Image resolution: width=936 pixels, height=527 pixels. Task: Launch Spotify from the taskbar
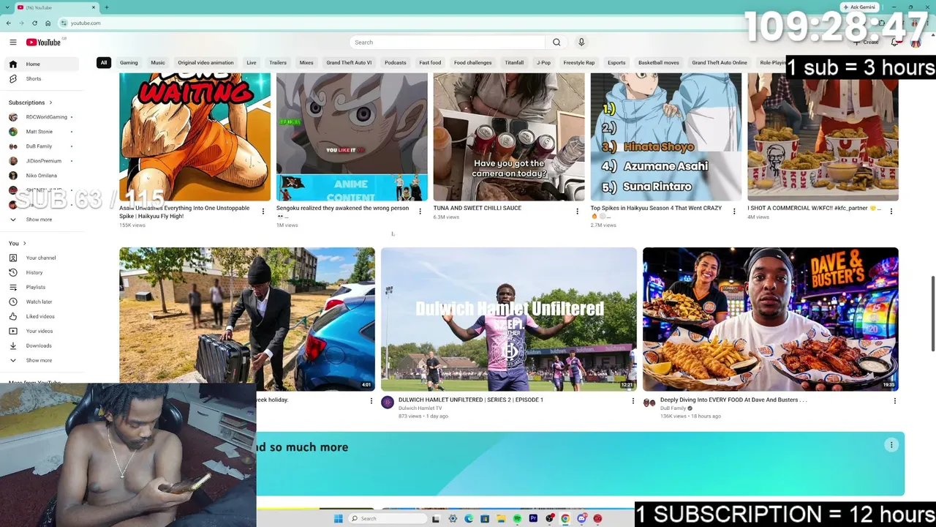517,519
